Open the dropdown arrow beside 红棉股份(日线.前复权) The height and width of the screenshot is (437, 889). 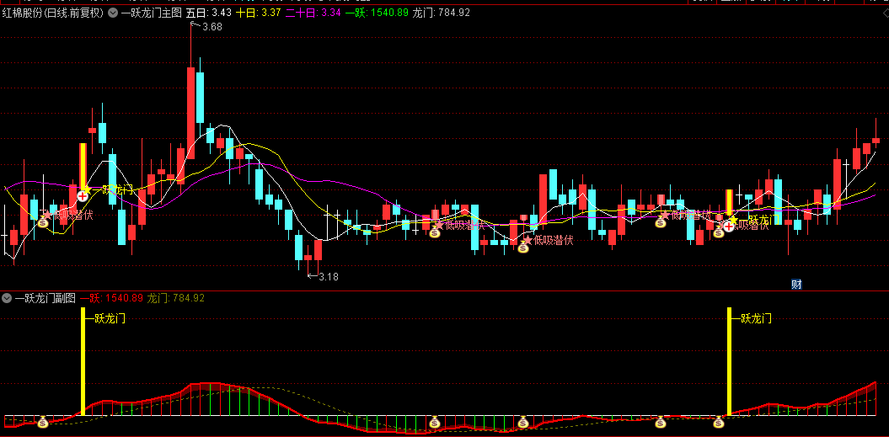point(113,13)
